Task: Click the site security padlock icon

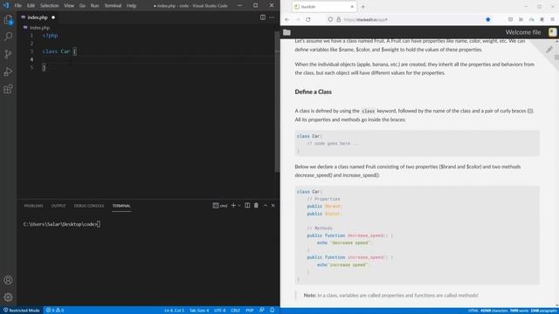Action: click(x=339, y=19)
